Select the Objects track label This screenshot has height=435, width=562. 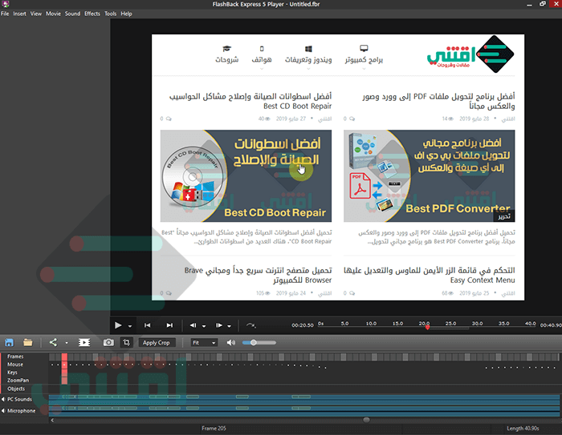pos(16,389)
